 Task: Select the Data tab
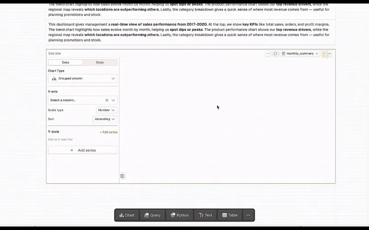[x=65, y=62]
